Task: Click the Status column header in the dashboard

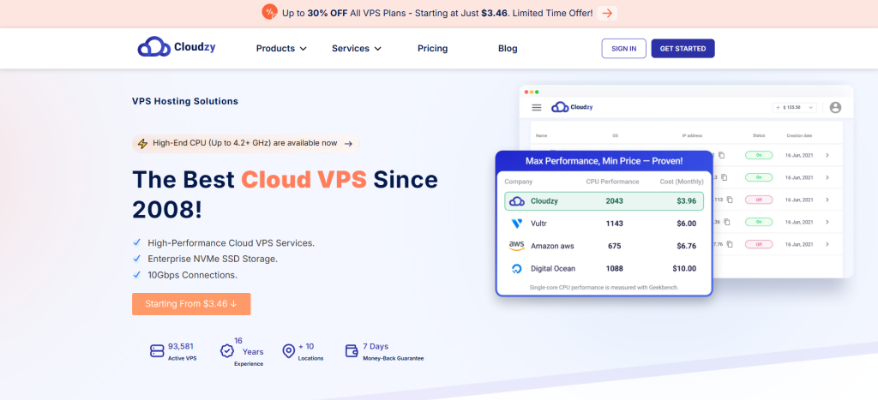Action: tap(759, 136)
